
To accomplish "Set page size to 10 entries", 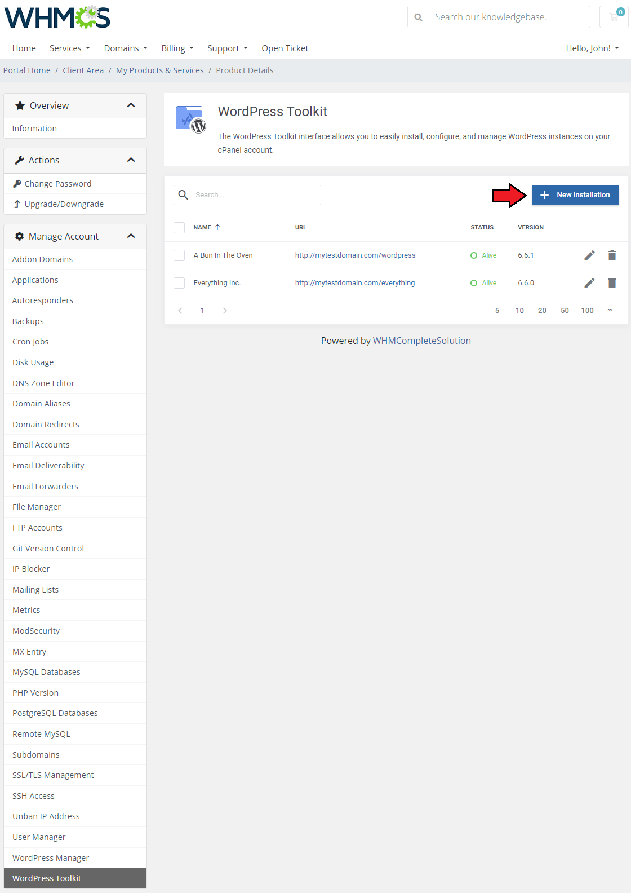I will [519, 311].
